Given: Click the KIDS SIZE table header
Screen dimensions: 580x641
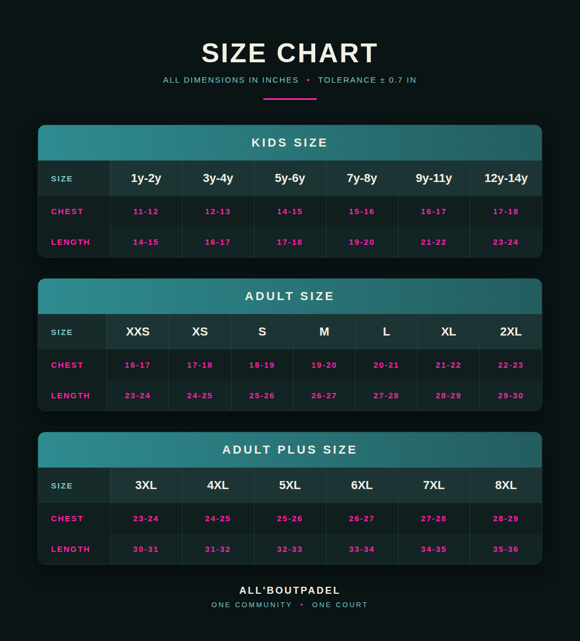Looking at the screenshot, I should 289,143.
